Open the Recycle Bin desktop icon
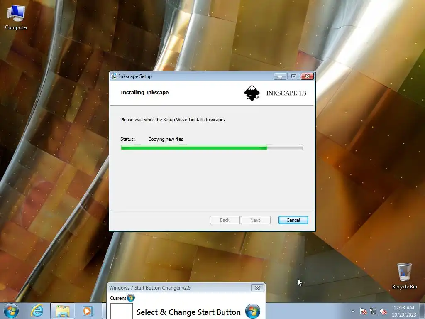 click(x=404, y=276)
